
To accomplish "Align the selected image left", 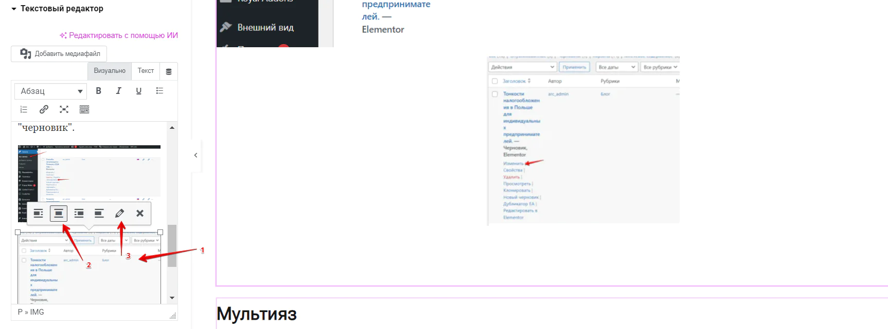I will point(39,213).
